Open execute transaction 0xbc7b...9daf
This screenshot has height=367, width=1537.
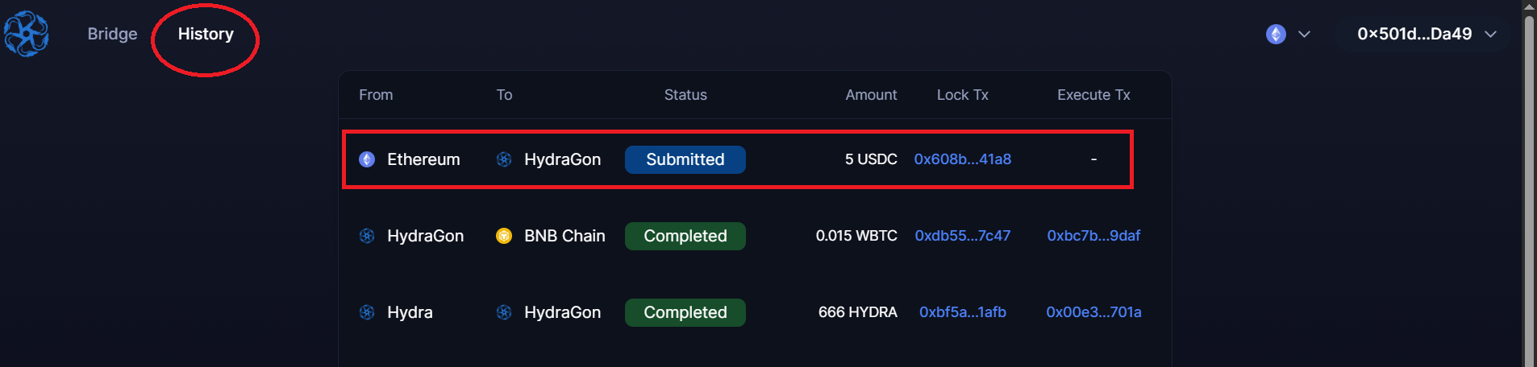click(x=1093, y=236)
